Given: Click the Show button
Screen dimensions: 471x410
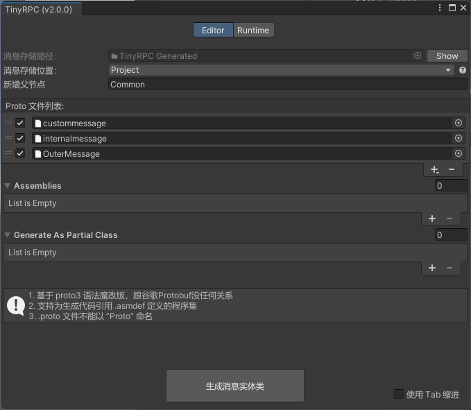Looking at the screenshot, I should point(447,56).
